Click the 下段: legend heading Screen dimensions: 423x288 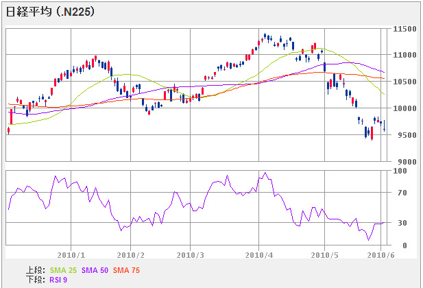[x=36, y=280]
